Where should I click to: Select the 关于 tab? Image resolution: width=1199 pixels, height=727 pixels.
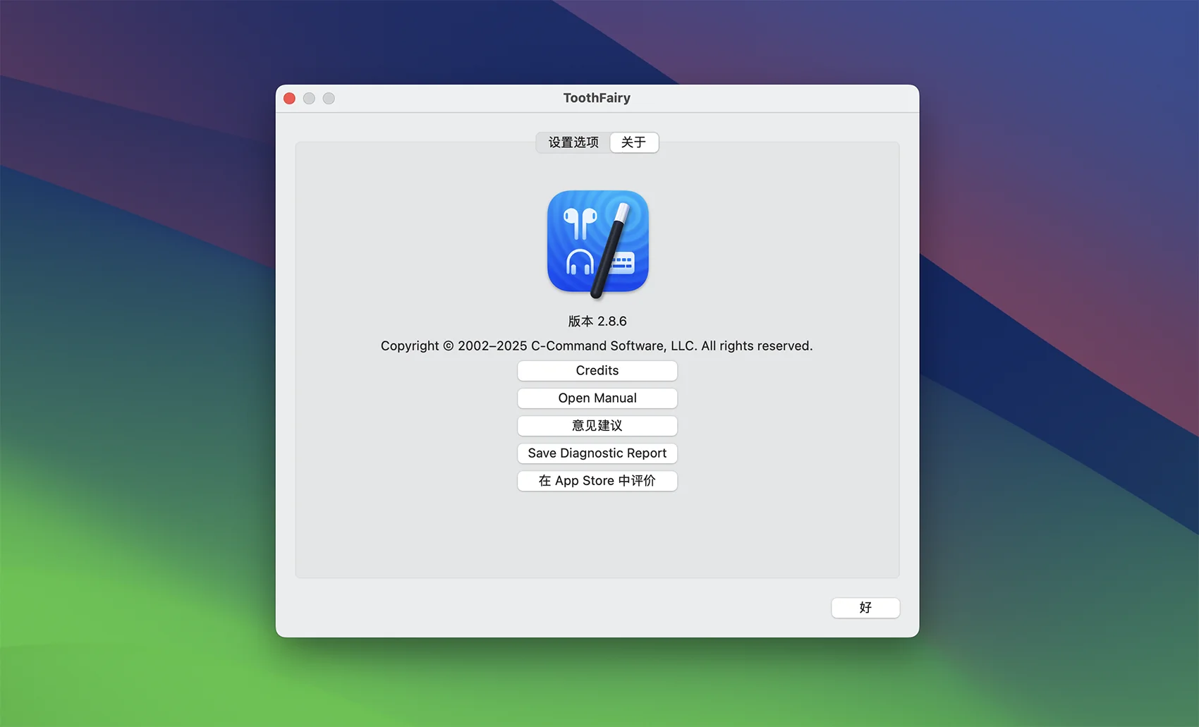(x=633, y=142)
